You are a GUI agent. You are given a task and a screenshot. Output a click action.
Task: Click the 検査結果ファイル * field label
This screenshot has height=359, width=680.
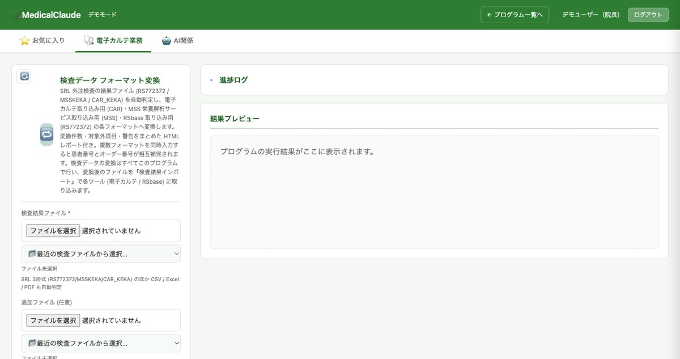pos(46,213)
